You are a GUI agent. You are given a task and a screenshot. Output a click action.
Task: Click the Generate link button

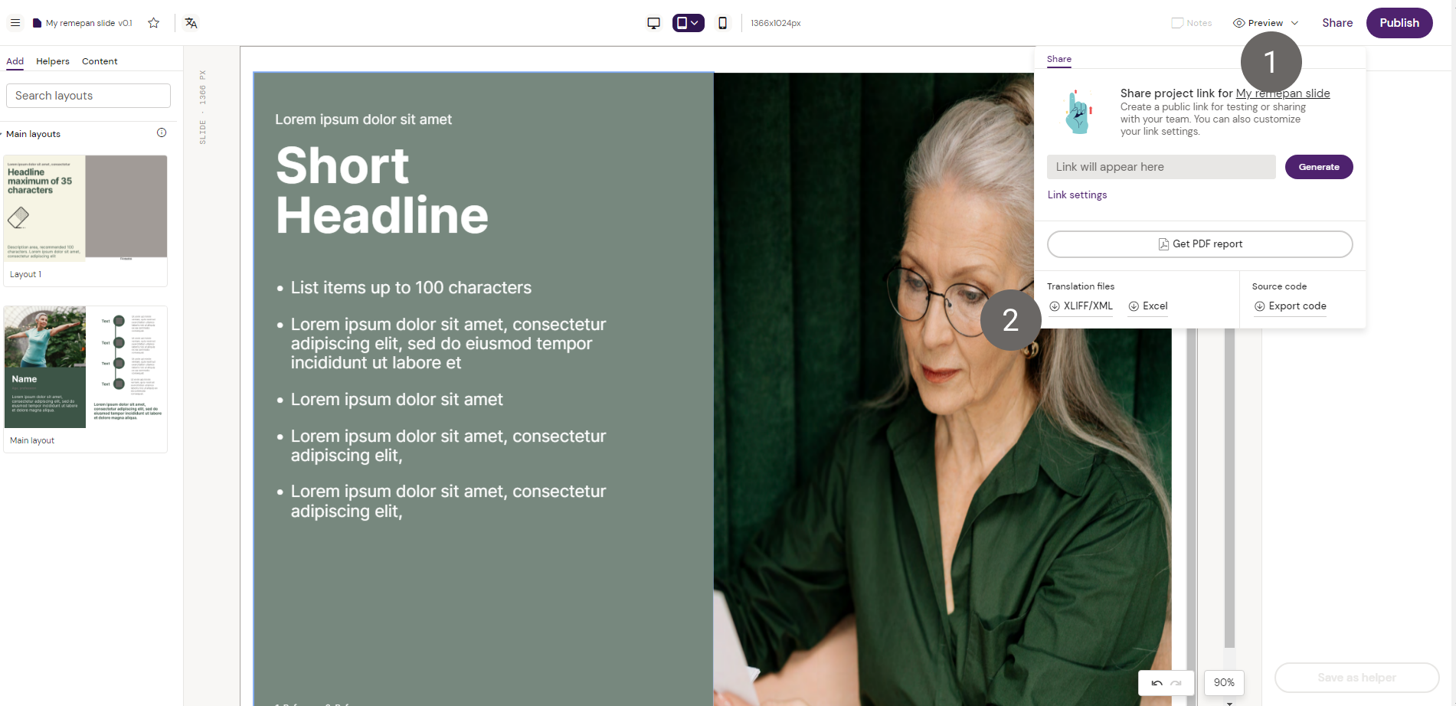point(1319,167)
